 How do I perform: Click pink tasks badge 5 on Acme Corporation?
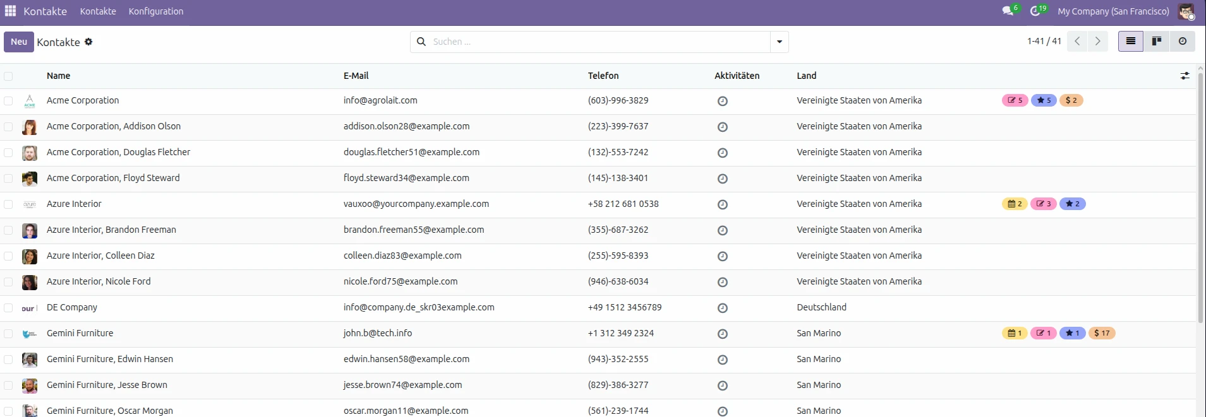(1015, 100)
